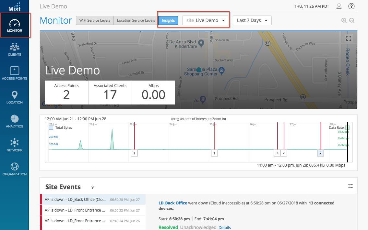Click the user account icon
Screen dimensions: 368x230
(339, 6)
